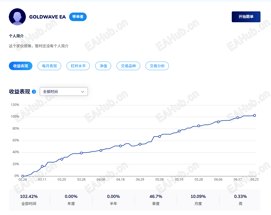Viewport: 271px width, 215px height.
Task: Start copy trading with 开始跟单 button
Action: [x=246, y=17]
